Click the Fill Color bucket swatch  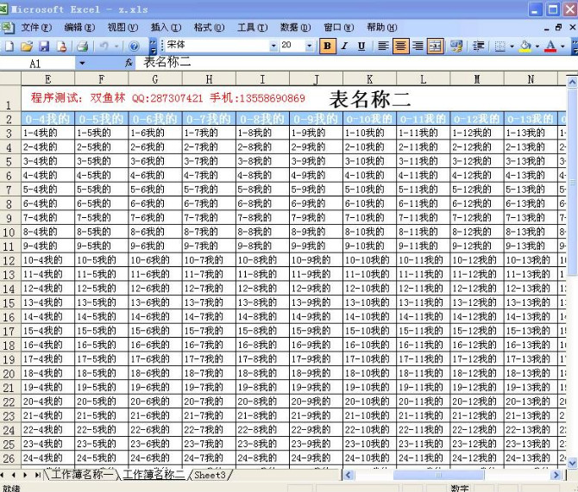point(525,46)
